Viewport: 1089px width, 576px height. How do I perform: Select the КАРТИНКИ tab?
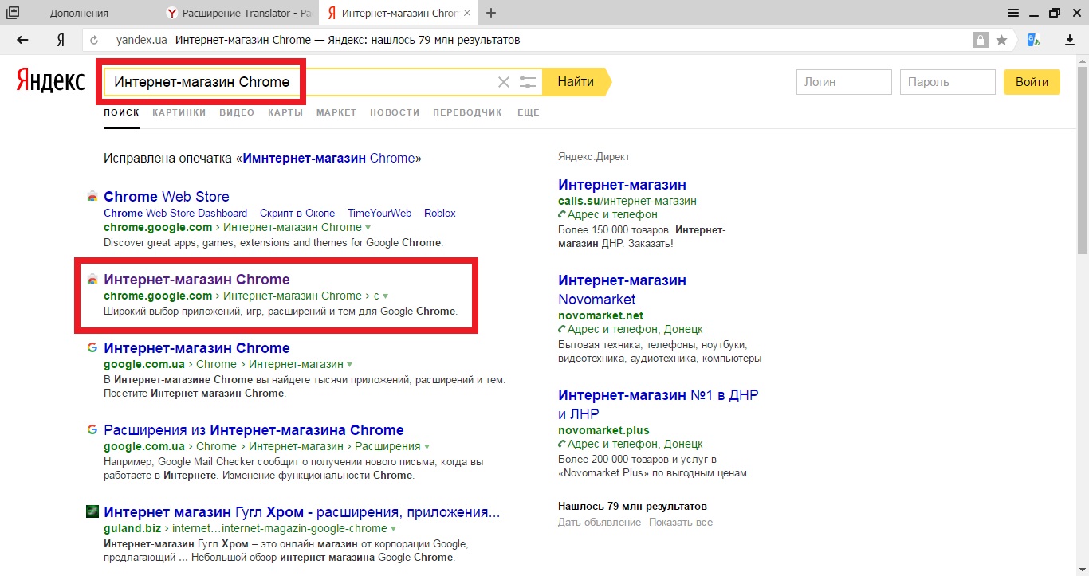pos(179,112)
